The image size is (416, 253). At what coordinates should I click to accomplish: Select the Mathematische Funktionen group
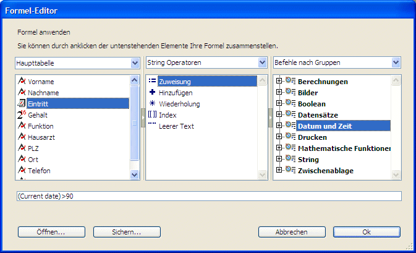coord(344,148)
